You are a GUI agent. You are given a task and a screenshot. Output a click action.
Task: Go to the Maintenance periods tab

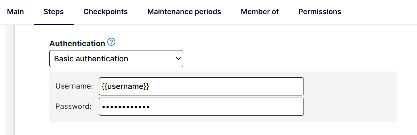(x=184, y=12)
